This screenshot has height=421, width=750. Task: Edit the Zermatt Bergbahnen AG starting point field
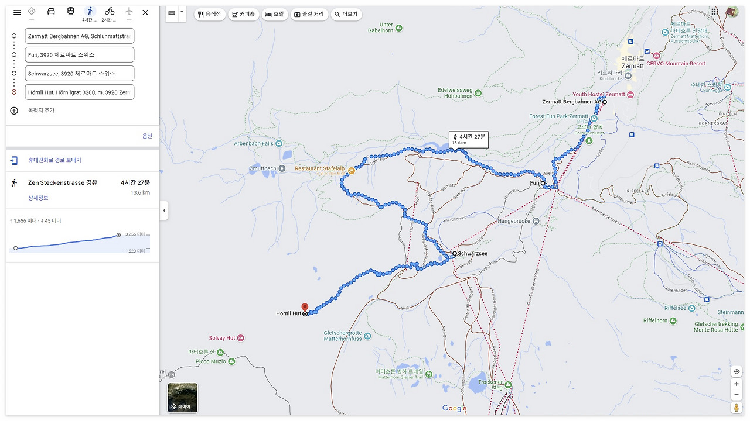(x=80, y=36)
